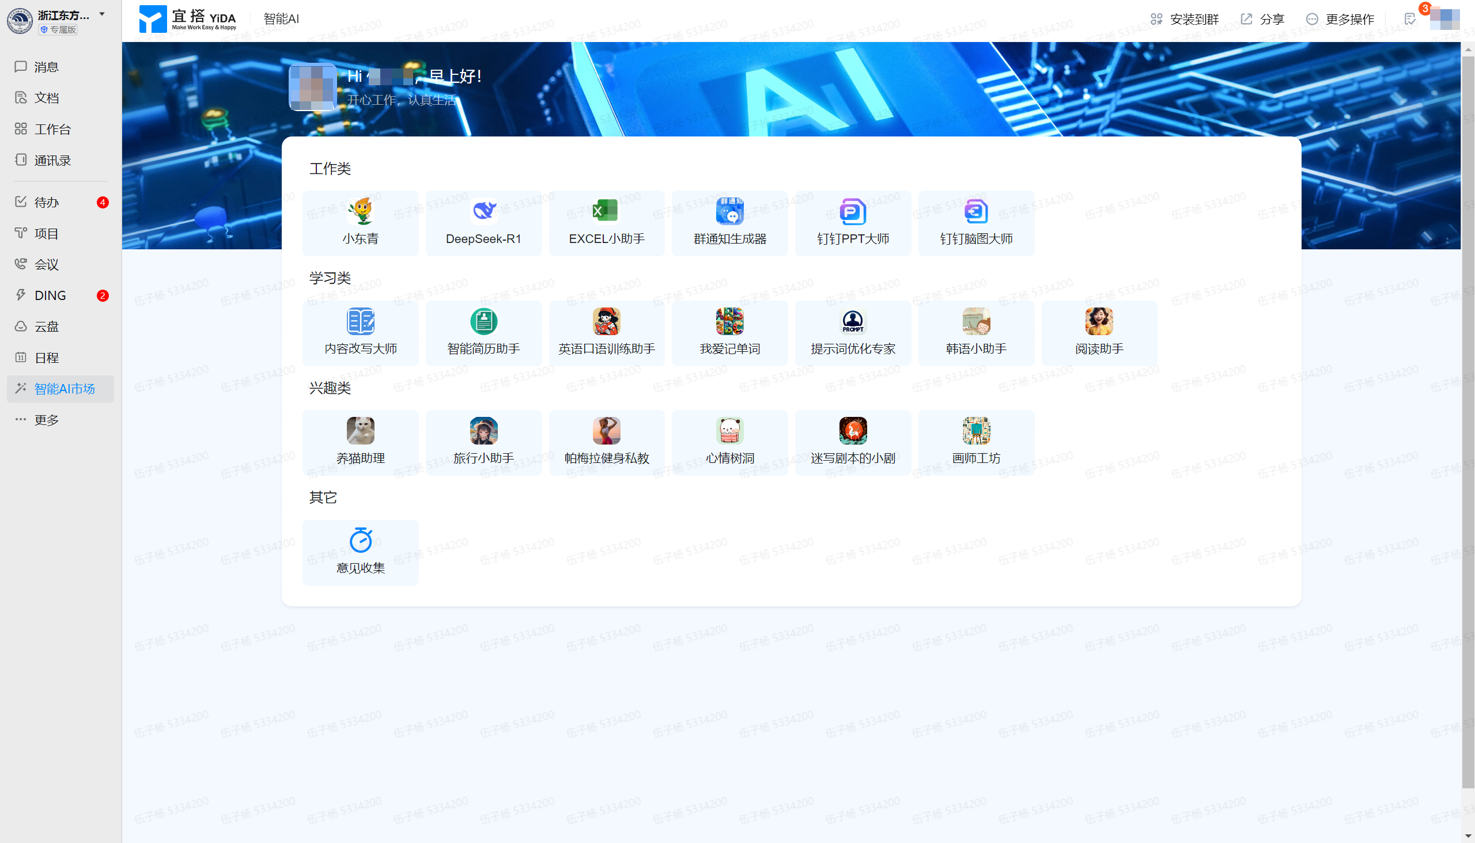1475x843 pixels.
Task: Switch to 待办 tasks section
Action: pyautogui.click(x=46, y=202)
